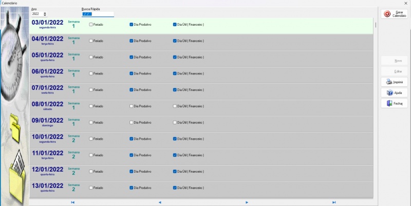Check Feriado for 03/01/2022
Image resolution: width=411 pixels, height=206 pixels.
[x=91, y=24]
